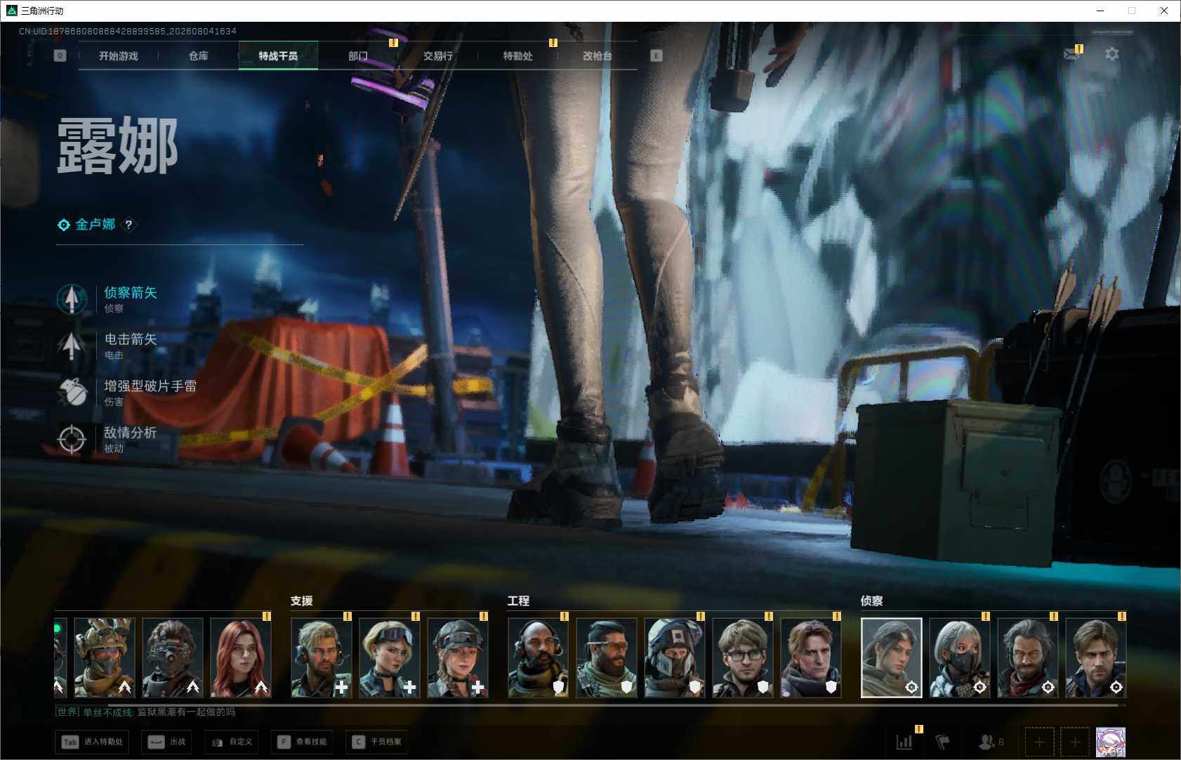This screenshot has width=1181, height=760.
Task: Select the 工程 operator with orange glasses
Action: pyautogui.click(x=607, y=657)
